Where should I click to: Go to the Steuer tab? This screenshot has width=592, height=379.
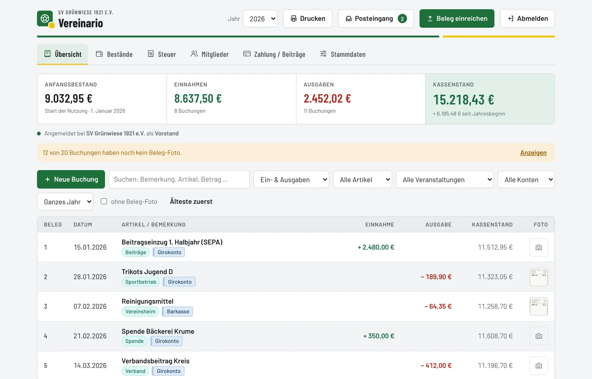point(162,54)
